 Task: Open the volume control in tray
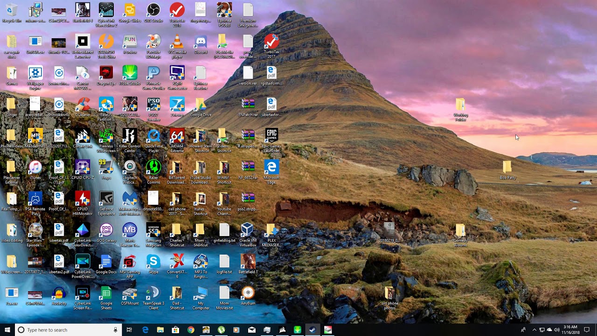pyautogui.click(x=556, y=330)
